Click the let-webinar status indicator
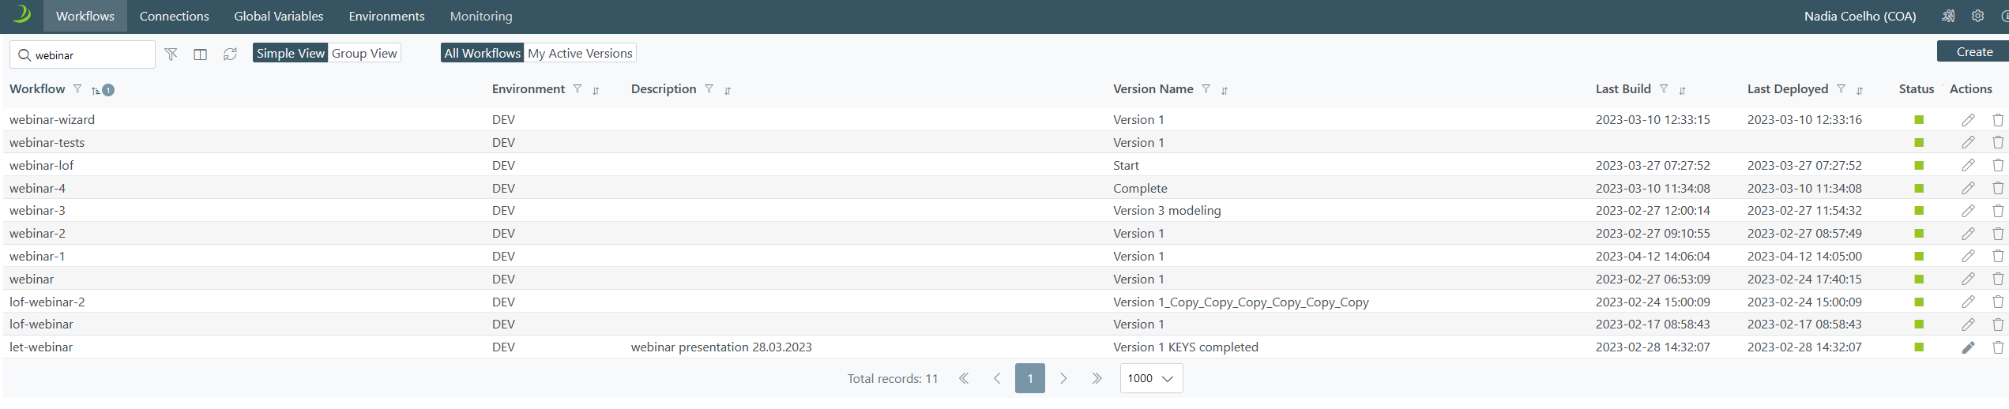Image resolution: width=2009 pixels, height=409 pixels. 1919,347
